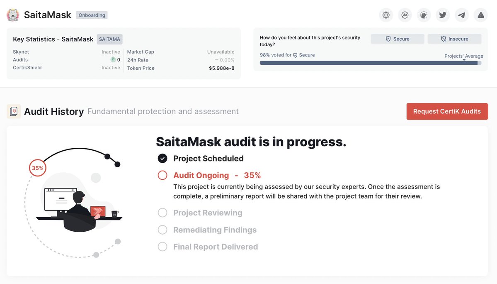Click Request CertiK Audits button
The image size is (497, 284).
(447, 111)
